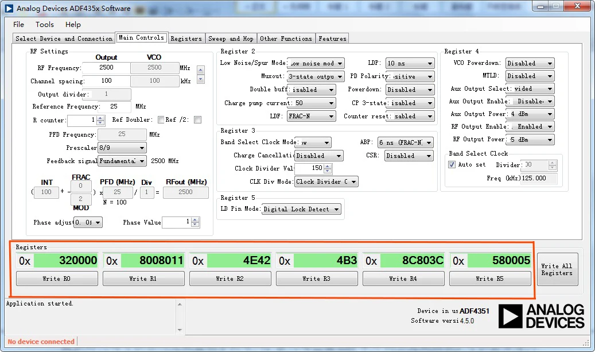Image resolution: width=595 pixels, height=352 pixels.
Task: Expand the LD Pin Mode dropdown
Action: (x=301, y=209)
